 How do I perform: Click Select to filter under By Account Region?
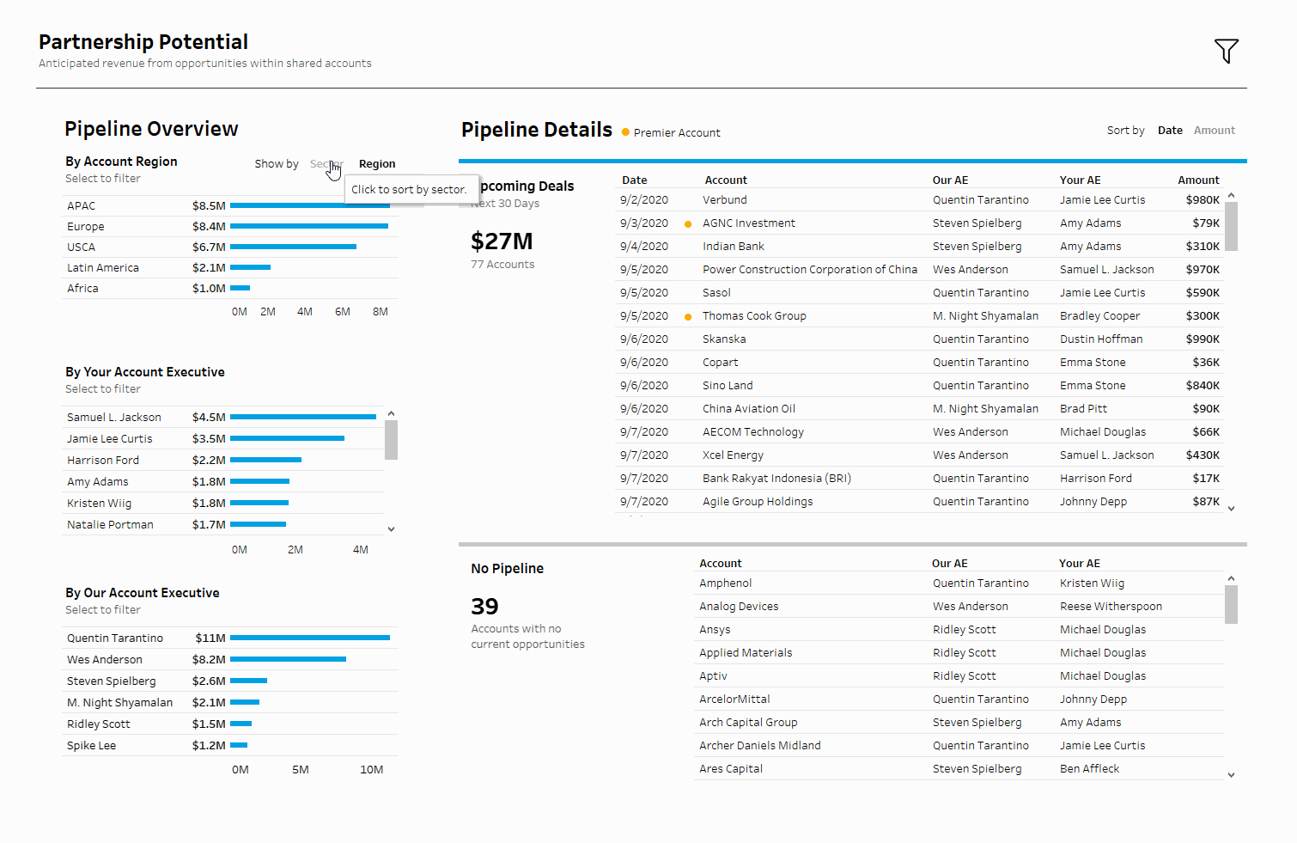(102, 178)
